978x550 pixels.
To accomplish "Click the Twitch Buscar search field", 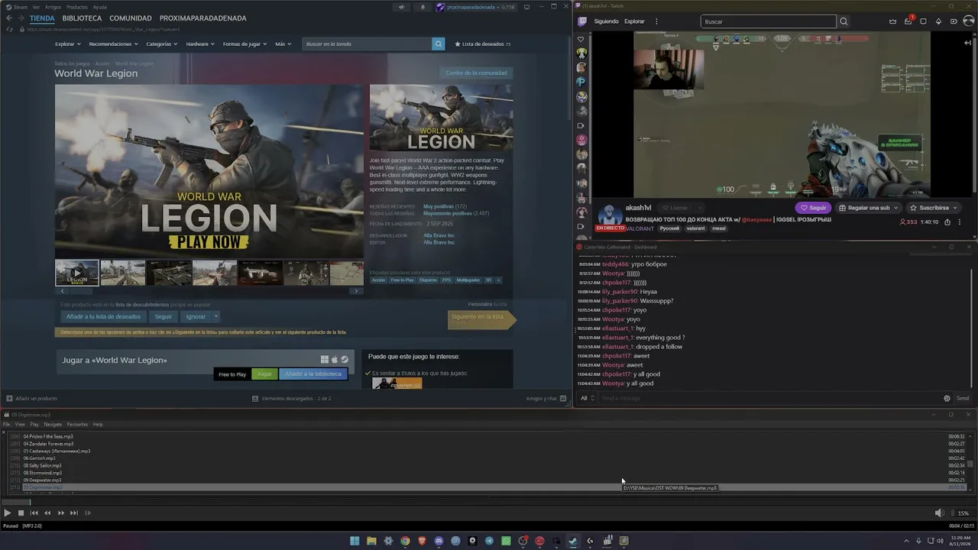I will (768, 21).
